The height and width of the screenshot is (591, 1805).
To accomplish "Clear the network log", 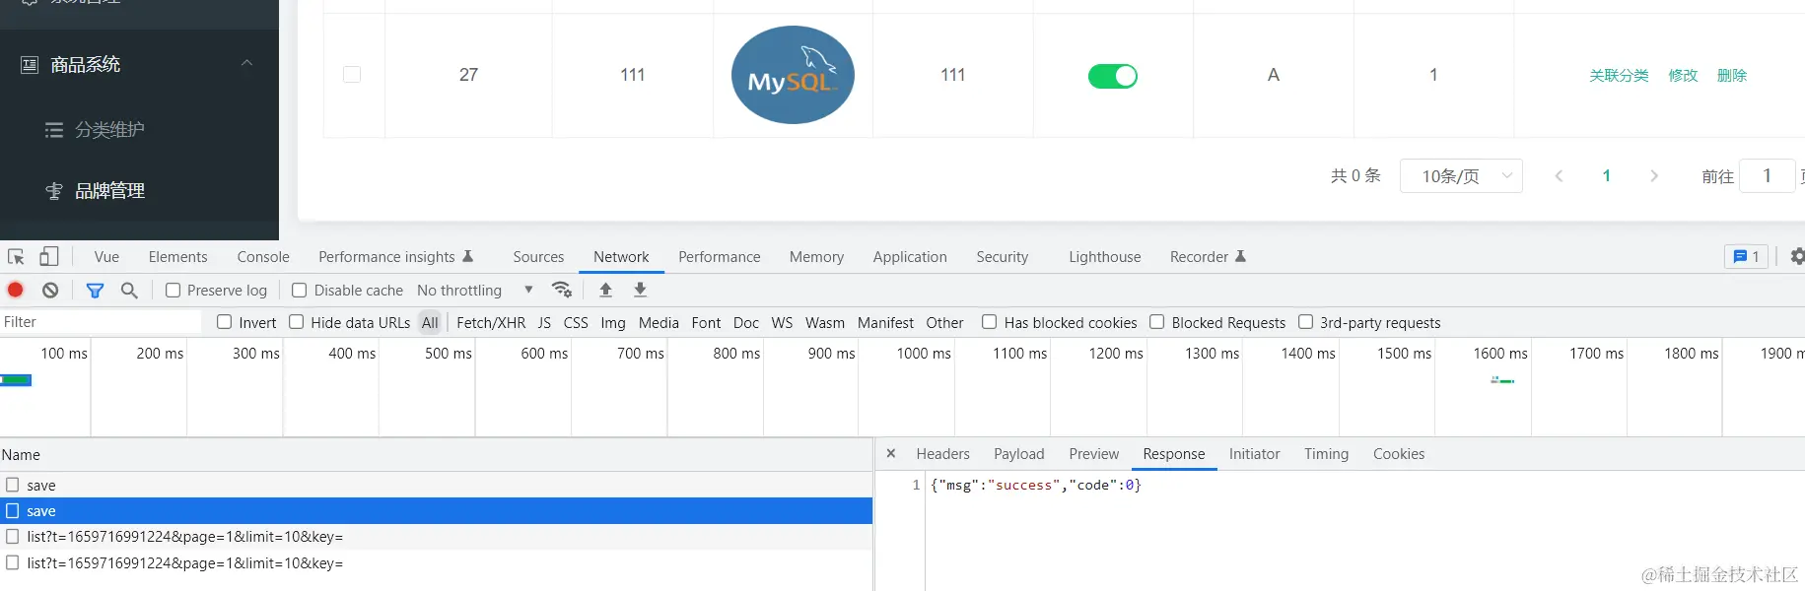I will tap(50, 290).
